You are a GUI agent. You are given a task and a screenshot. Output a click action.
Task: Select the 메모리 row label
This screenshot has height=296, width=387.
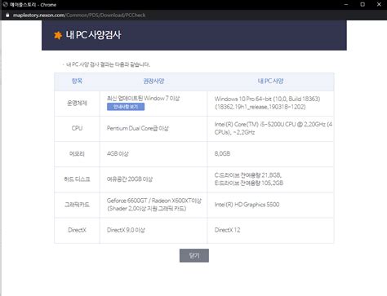click(x=77, y=154)
